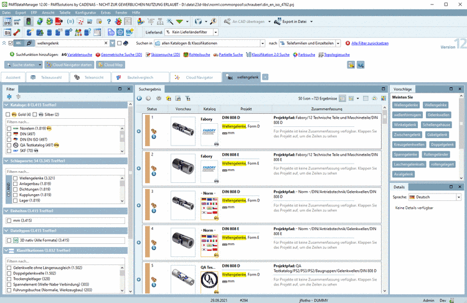Open the Lieferland country filter dropdown
Image resolution: width=467 pixels, height=303 pixels.
coord(215,32)
